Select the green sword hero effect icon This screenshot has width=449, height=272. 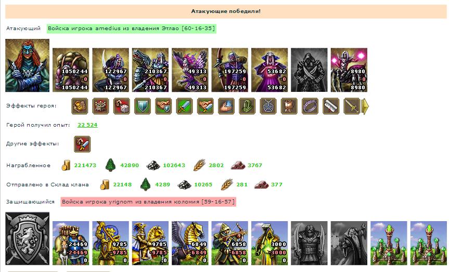(x=184, y=106)
